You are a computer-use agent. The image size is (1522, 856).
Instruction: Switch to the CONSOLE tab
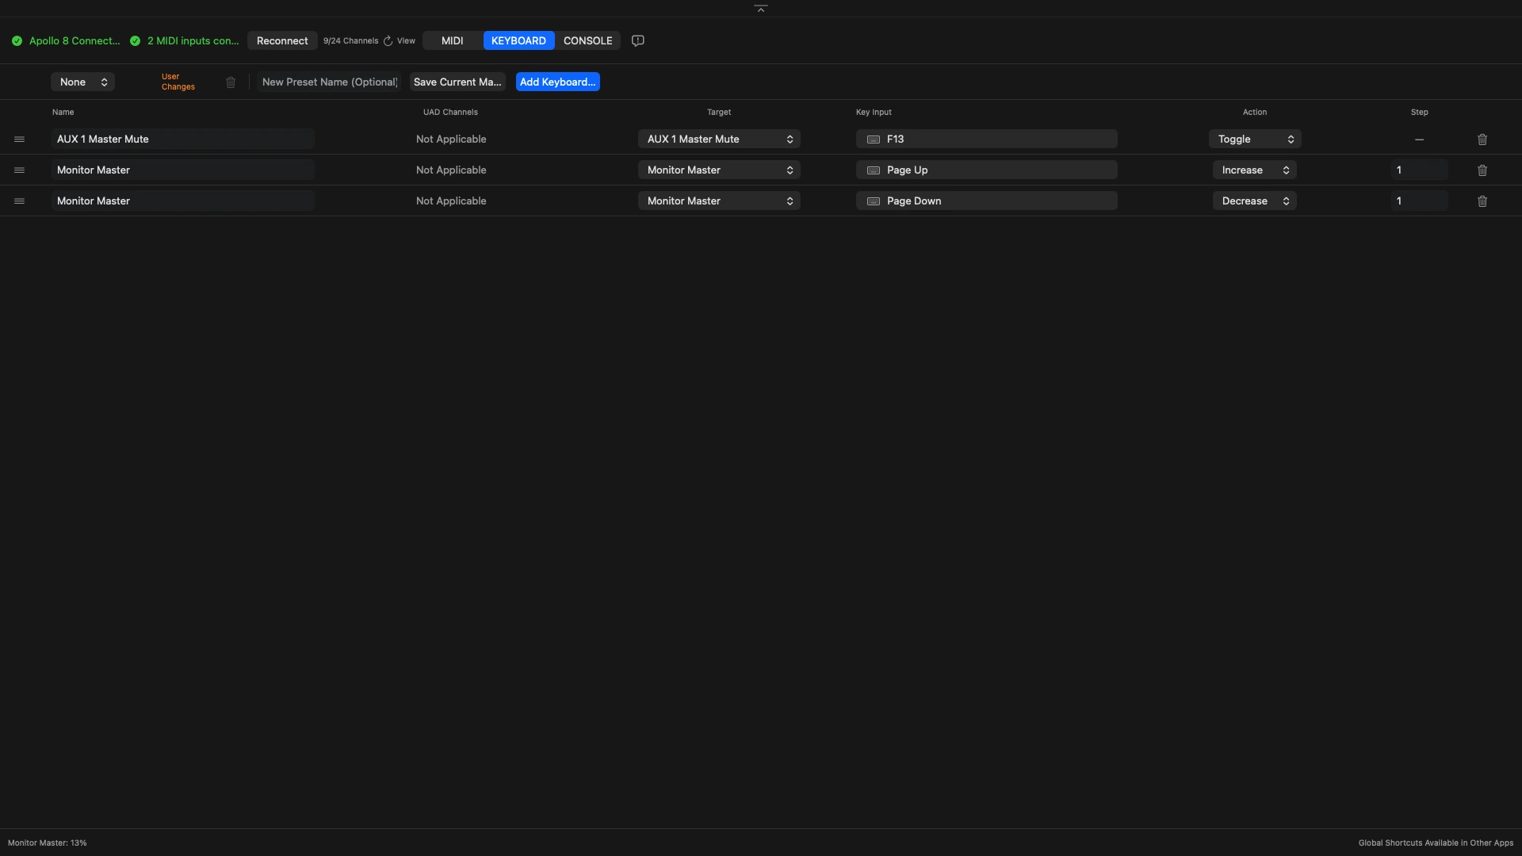pyautogui.click(x=587, y=41)
